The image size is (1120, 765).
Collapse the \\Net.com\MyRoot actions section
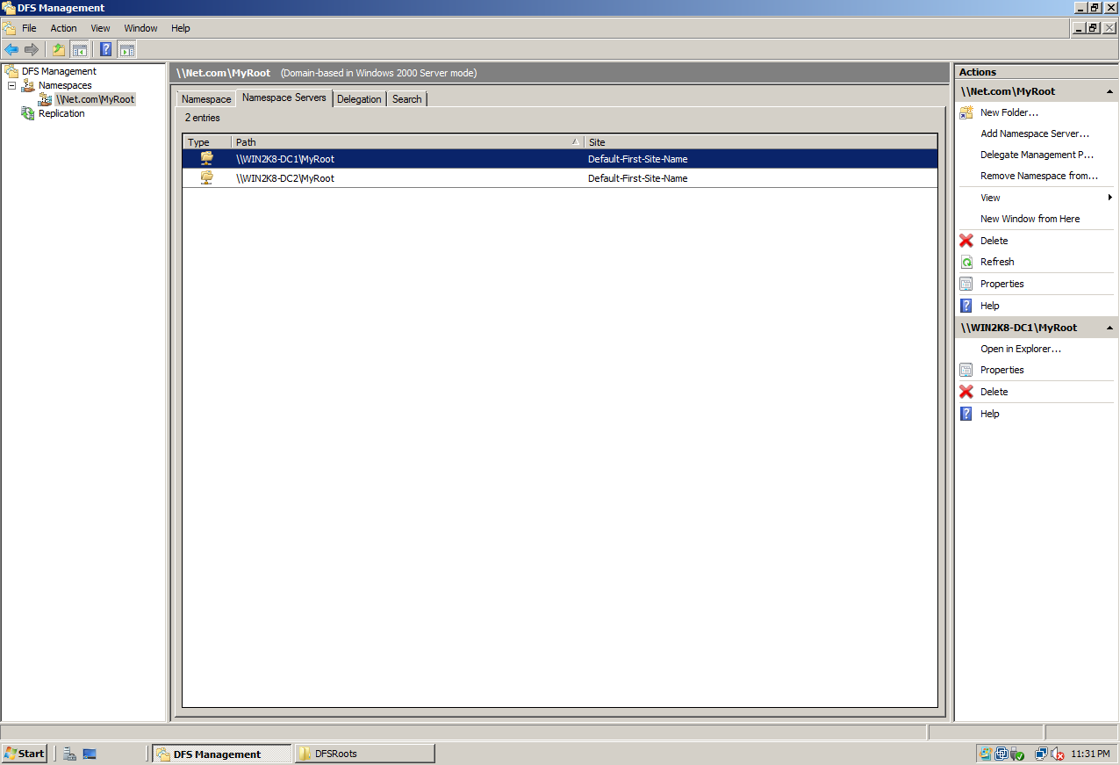tap(1109, 91)
